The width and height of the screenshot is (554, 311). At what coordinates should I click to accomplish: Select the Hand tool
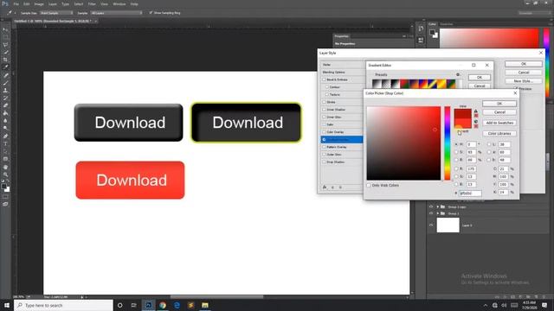point(5,167)
